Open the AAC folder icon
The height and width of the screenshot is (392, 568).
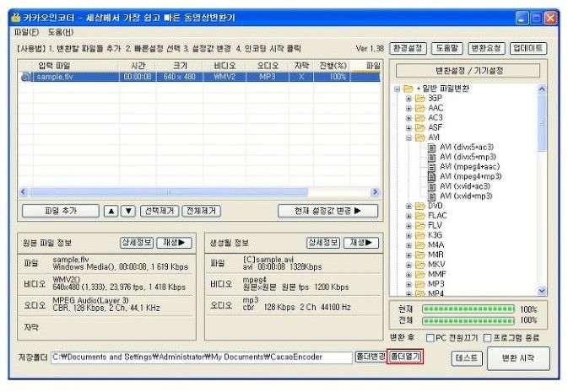[x=419, y=108]
